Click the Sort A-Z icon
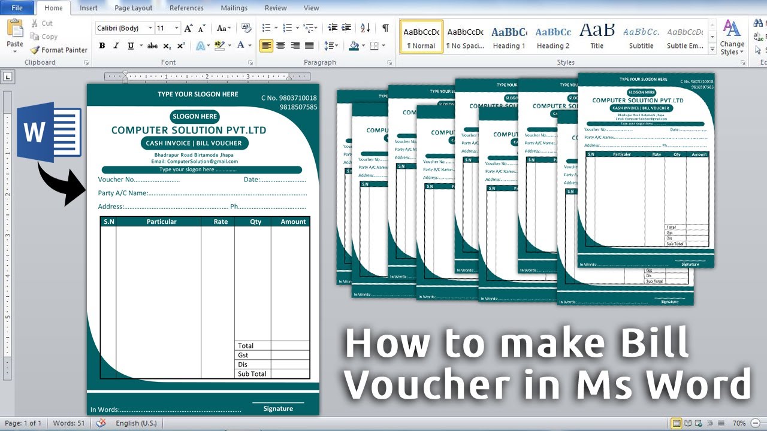767x431 pixels. pos(365,28)
